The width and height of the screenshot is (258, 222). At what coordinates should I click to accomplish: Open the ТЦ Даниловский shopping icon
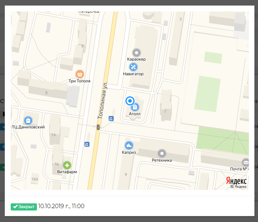pyautogui.click(x=28, y=121)
